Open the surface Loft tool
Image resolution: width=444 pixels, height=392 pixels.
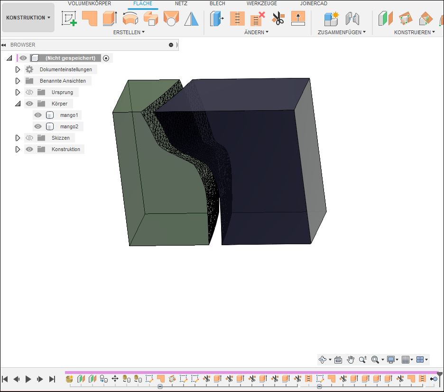coord(171,19)
